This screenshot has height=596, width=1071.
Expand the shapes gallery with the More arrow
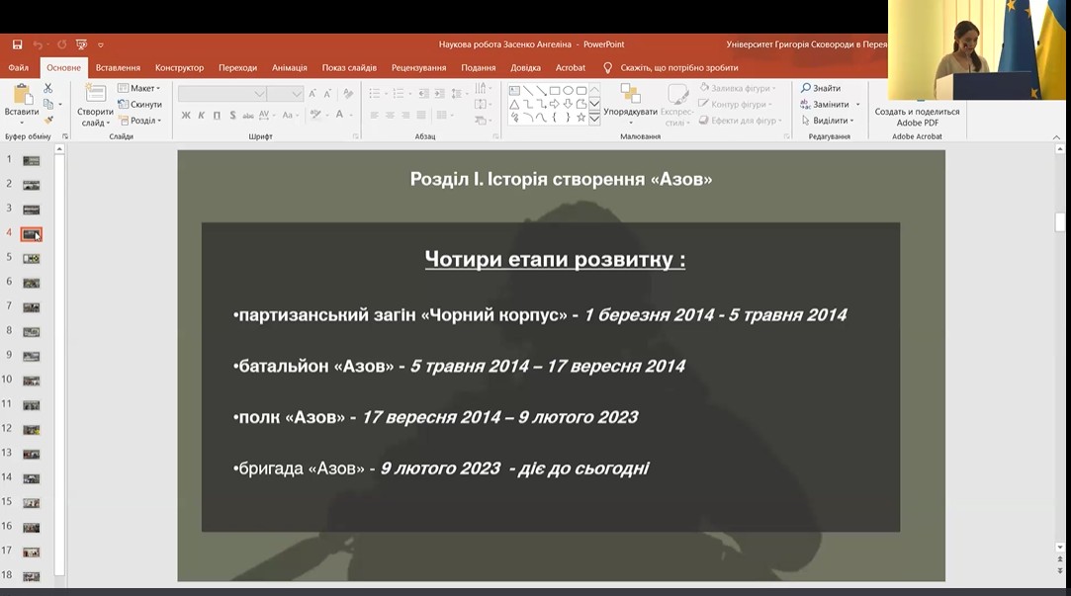(594, 120)
